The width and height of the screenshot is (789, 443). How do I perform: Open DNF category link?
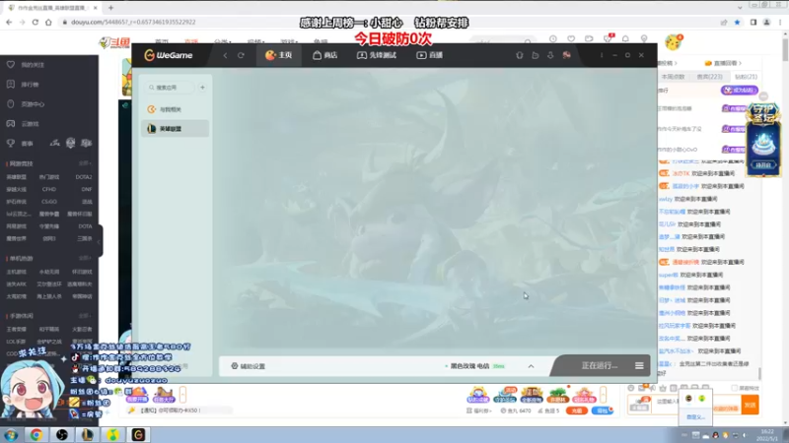(87, 189)
